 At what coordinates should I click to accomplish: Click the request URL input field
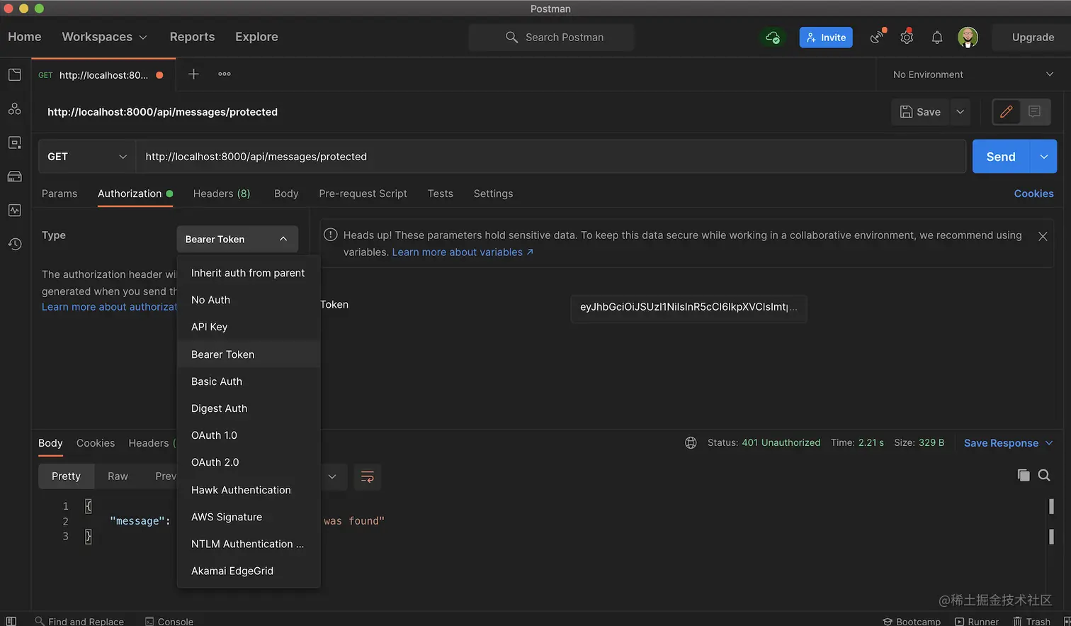[x=551, y=157]
